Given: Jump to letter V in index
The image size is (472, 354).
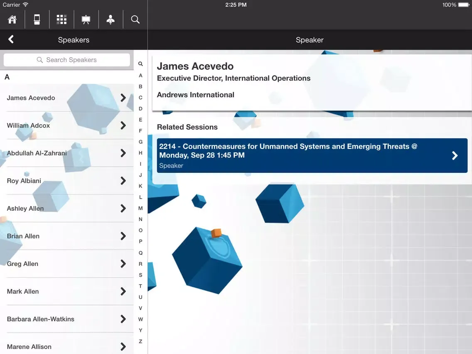Looking at the screenshot, I should pos(140,308).
